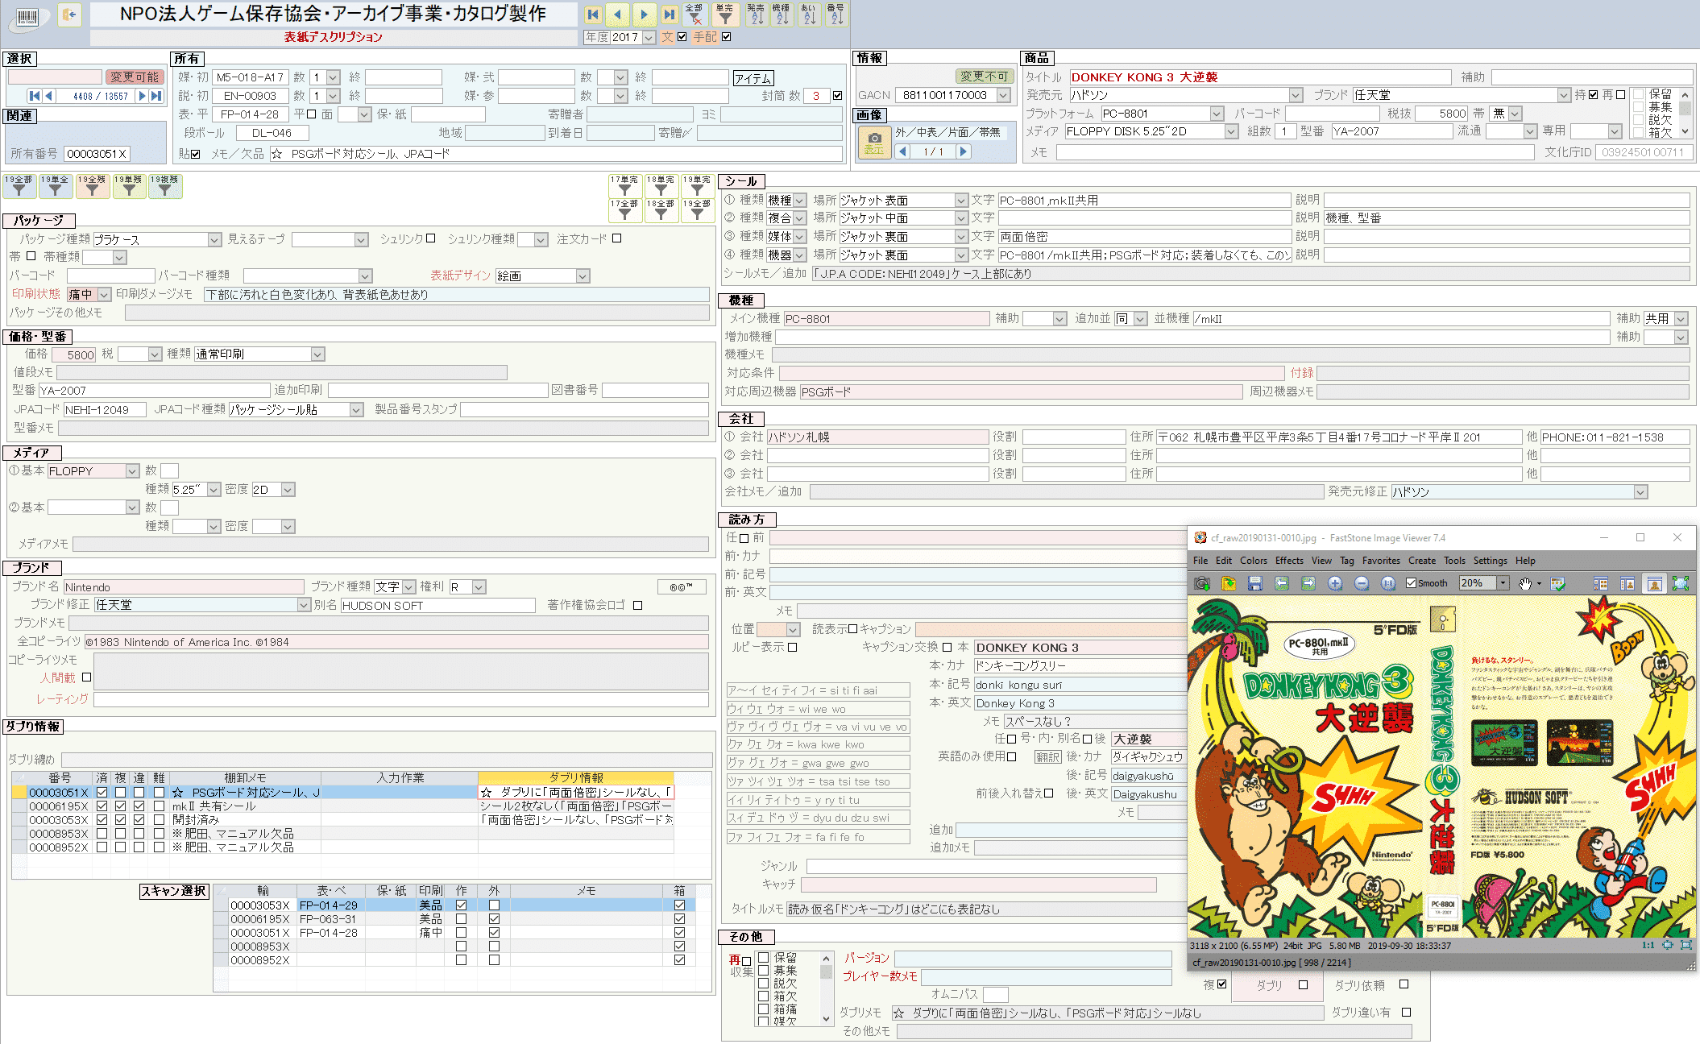Toggle the 著作権協会ロゴ checkbox
This screenshot has height=1044, width=1700.
(637, 606)
